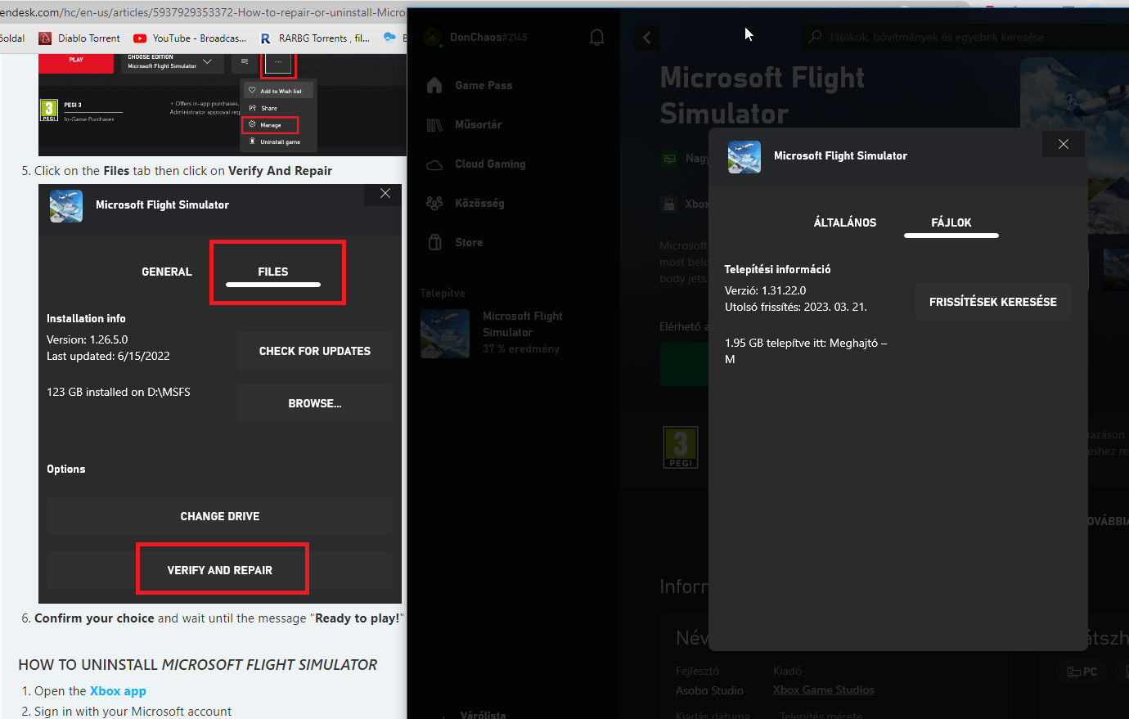This screenshot has height=719, width=1129.
Task: Click 'Verzió: 1.31.22.0' text
Action: pyautogui.click(x=766, y=290)
